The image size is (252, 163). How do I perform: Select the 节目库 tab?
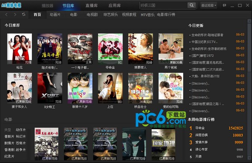click(x=68, y=5)
